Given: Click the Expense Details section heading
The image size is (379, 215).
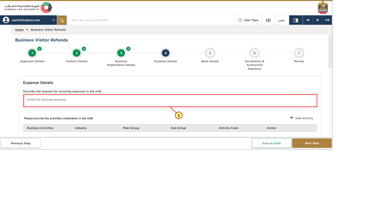Looking at the screenshot, I should 38,83.
